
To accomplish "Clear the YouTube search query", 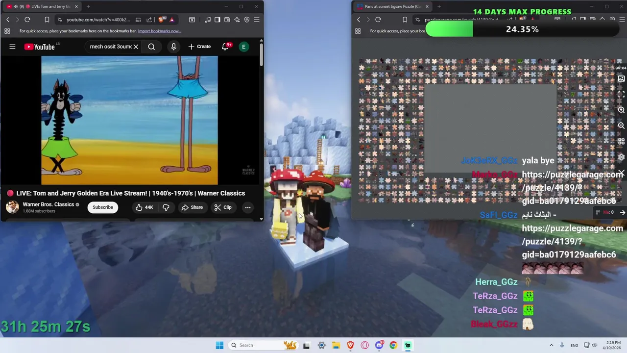I will 136,47.
